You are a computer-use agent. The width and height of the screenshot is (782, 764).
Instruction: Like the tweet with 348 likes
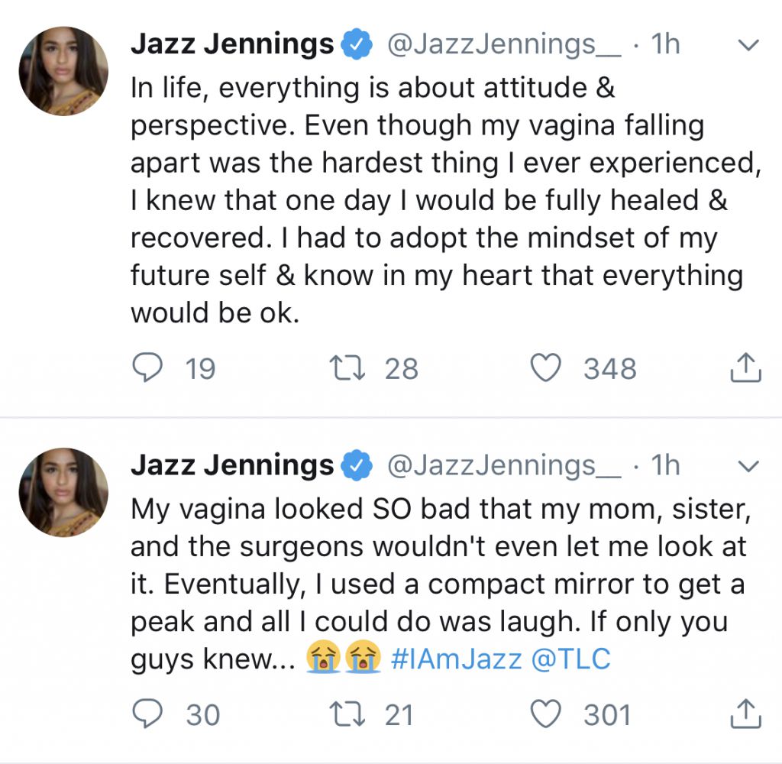[x=546, y=369]
